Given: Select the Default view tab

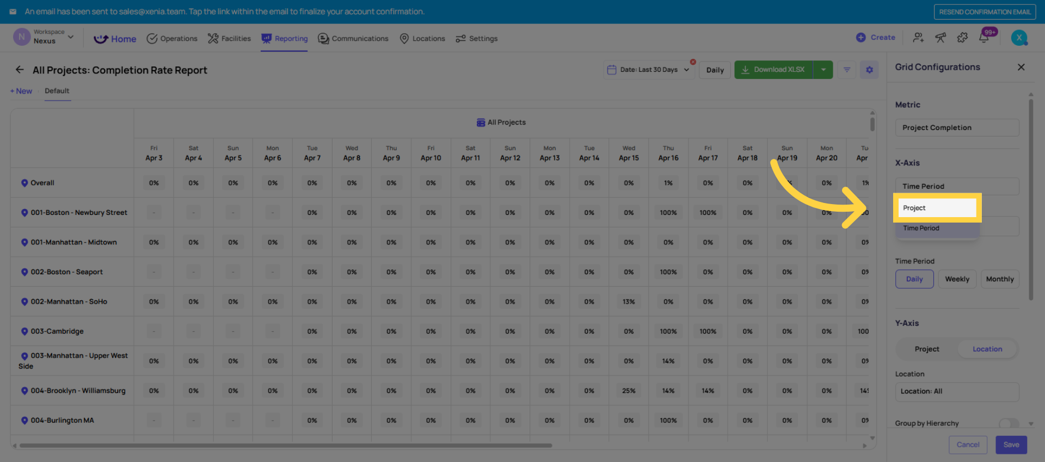Looking at the screenshot, I should 57,91.
